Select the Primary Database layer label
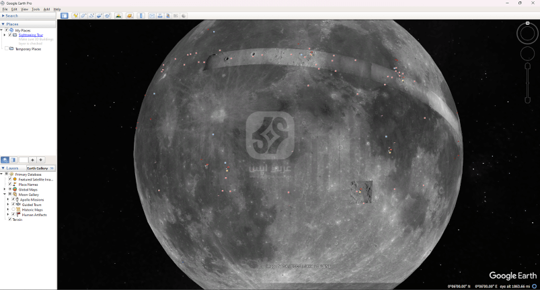The width and height of the screenshot is (540, 290). click(28, 175)
